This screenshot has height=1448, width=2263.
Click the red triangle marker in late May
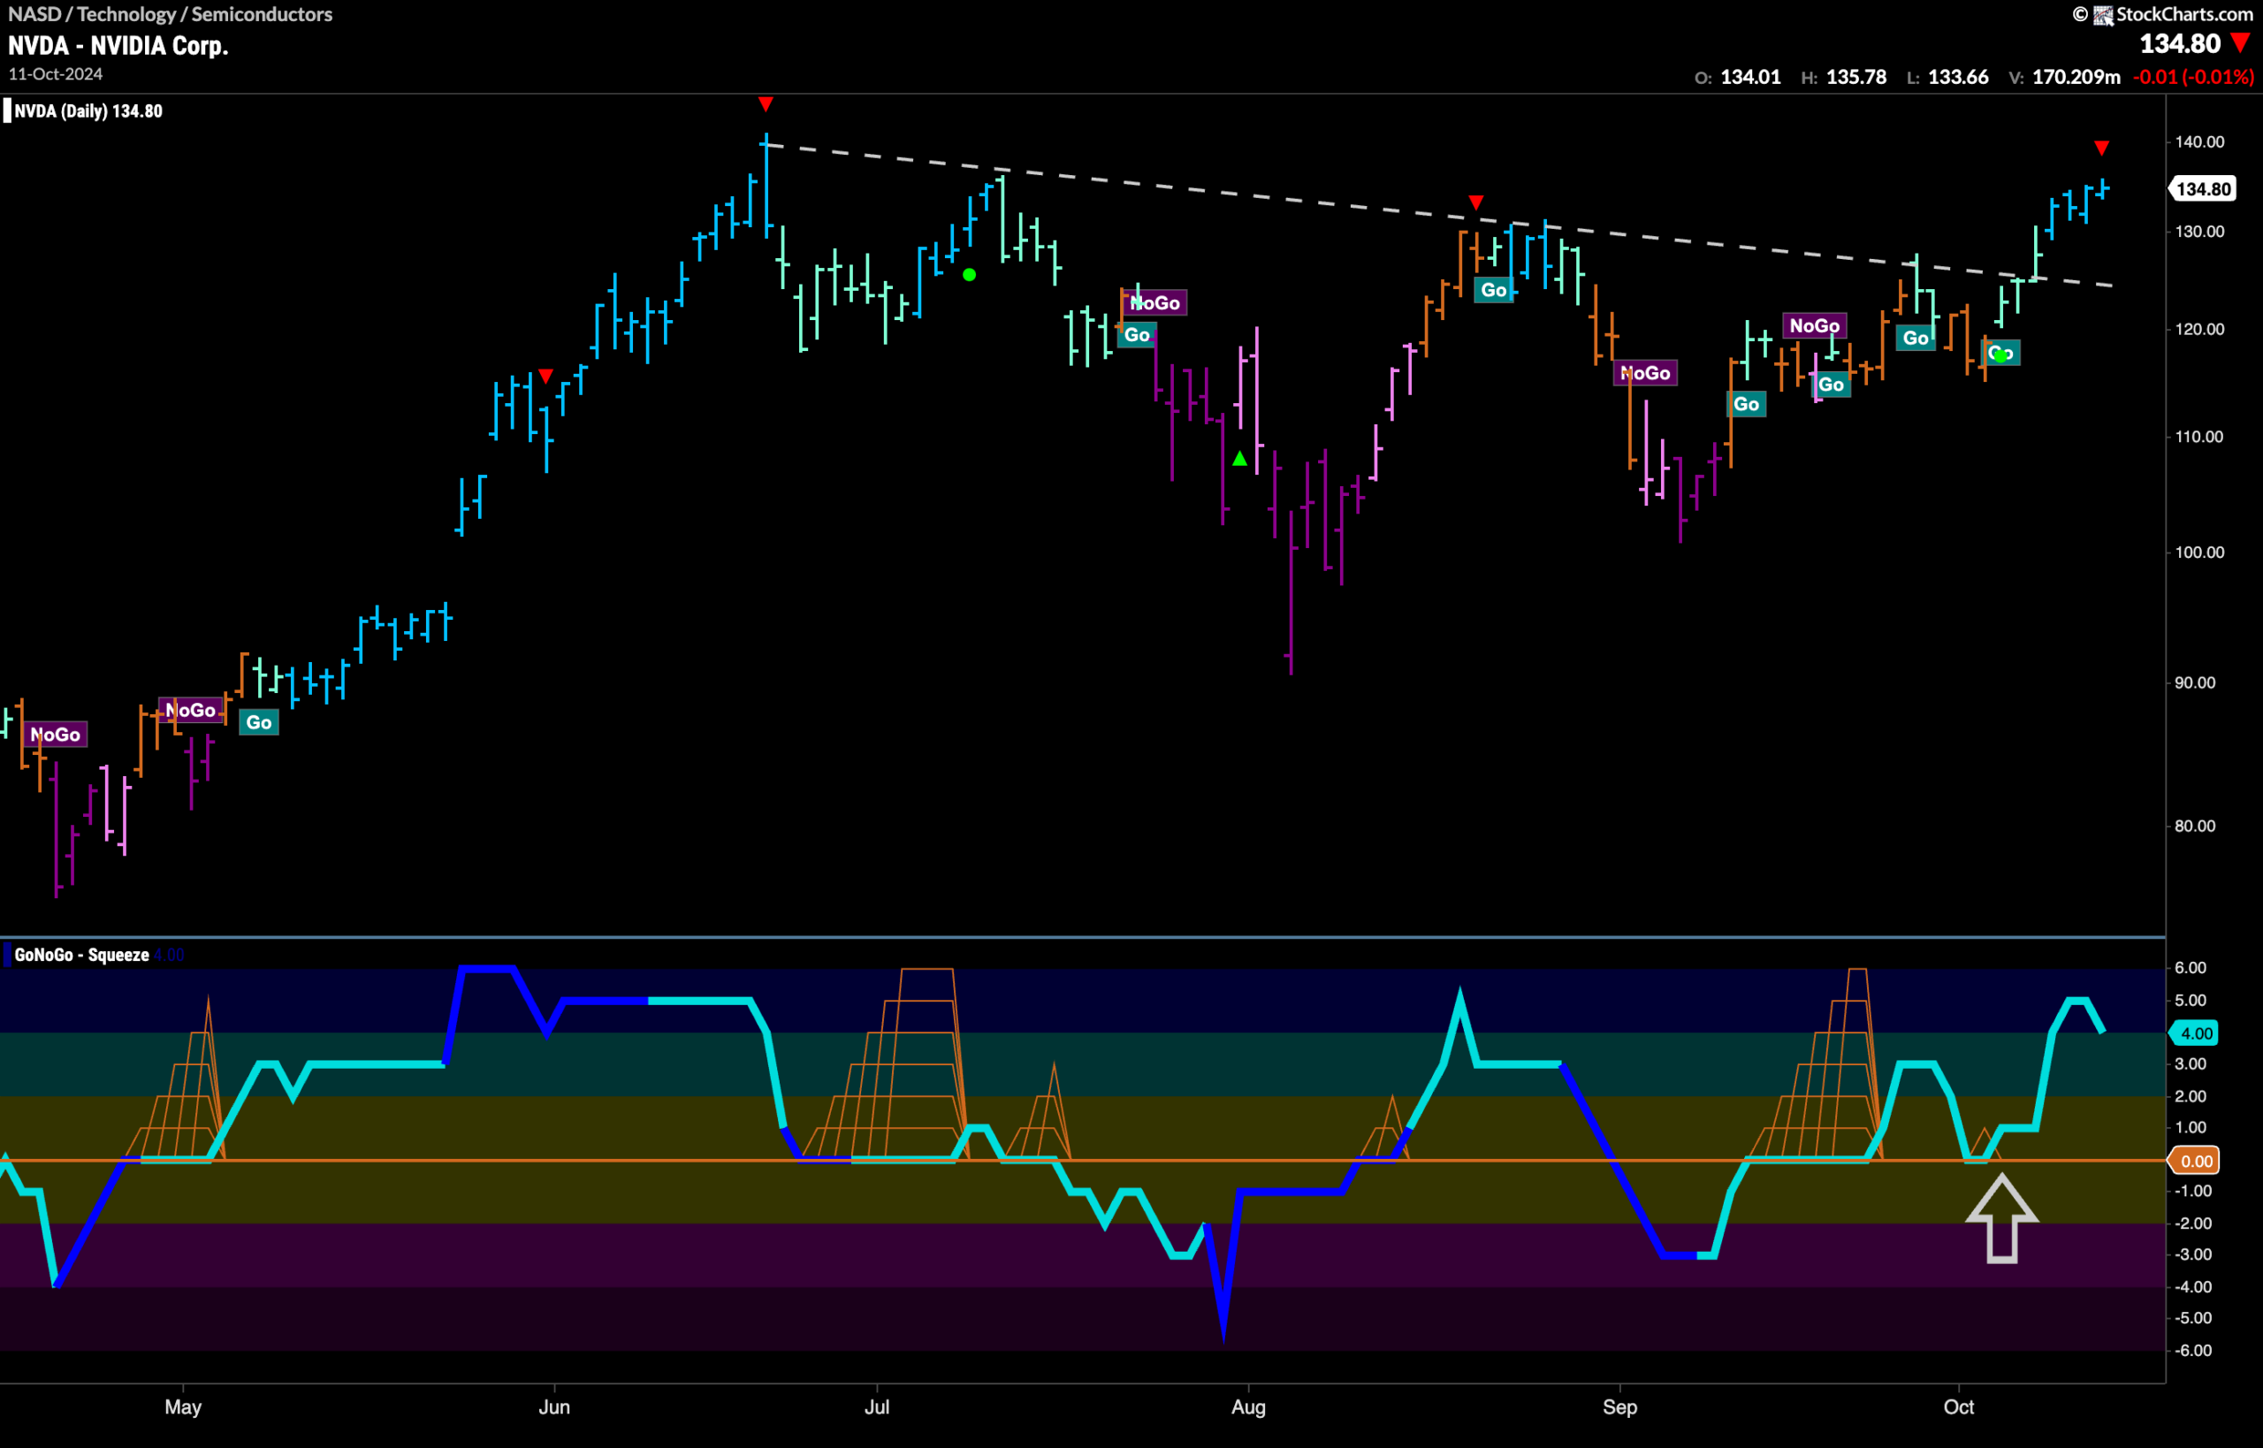[545, 376]
